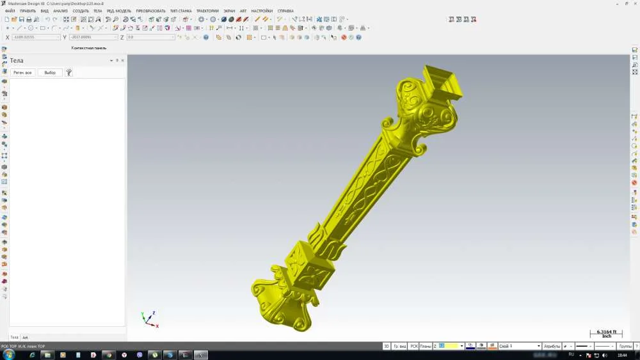Click the Z depth input field in status bar

pos(449,346)
